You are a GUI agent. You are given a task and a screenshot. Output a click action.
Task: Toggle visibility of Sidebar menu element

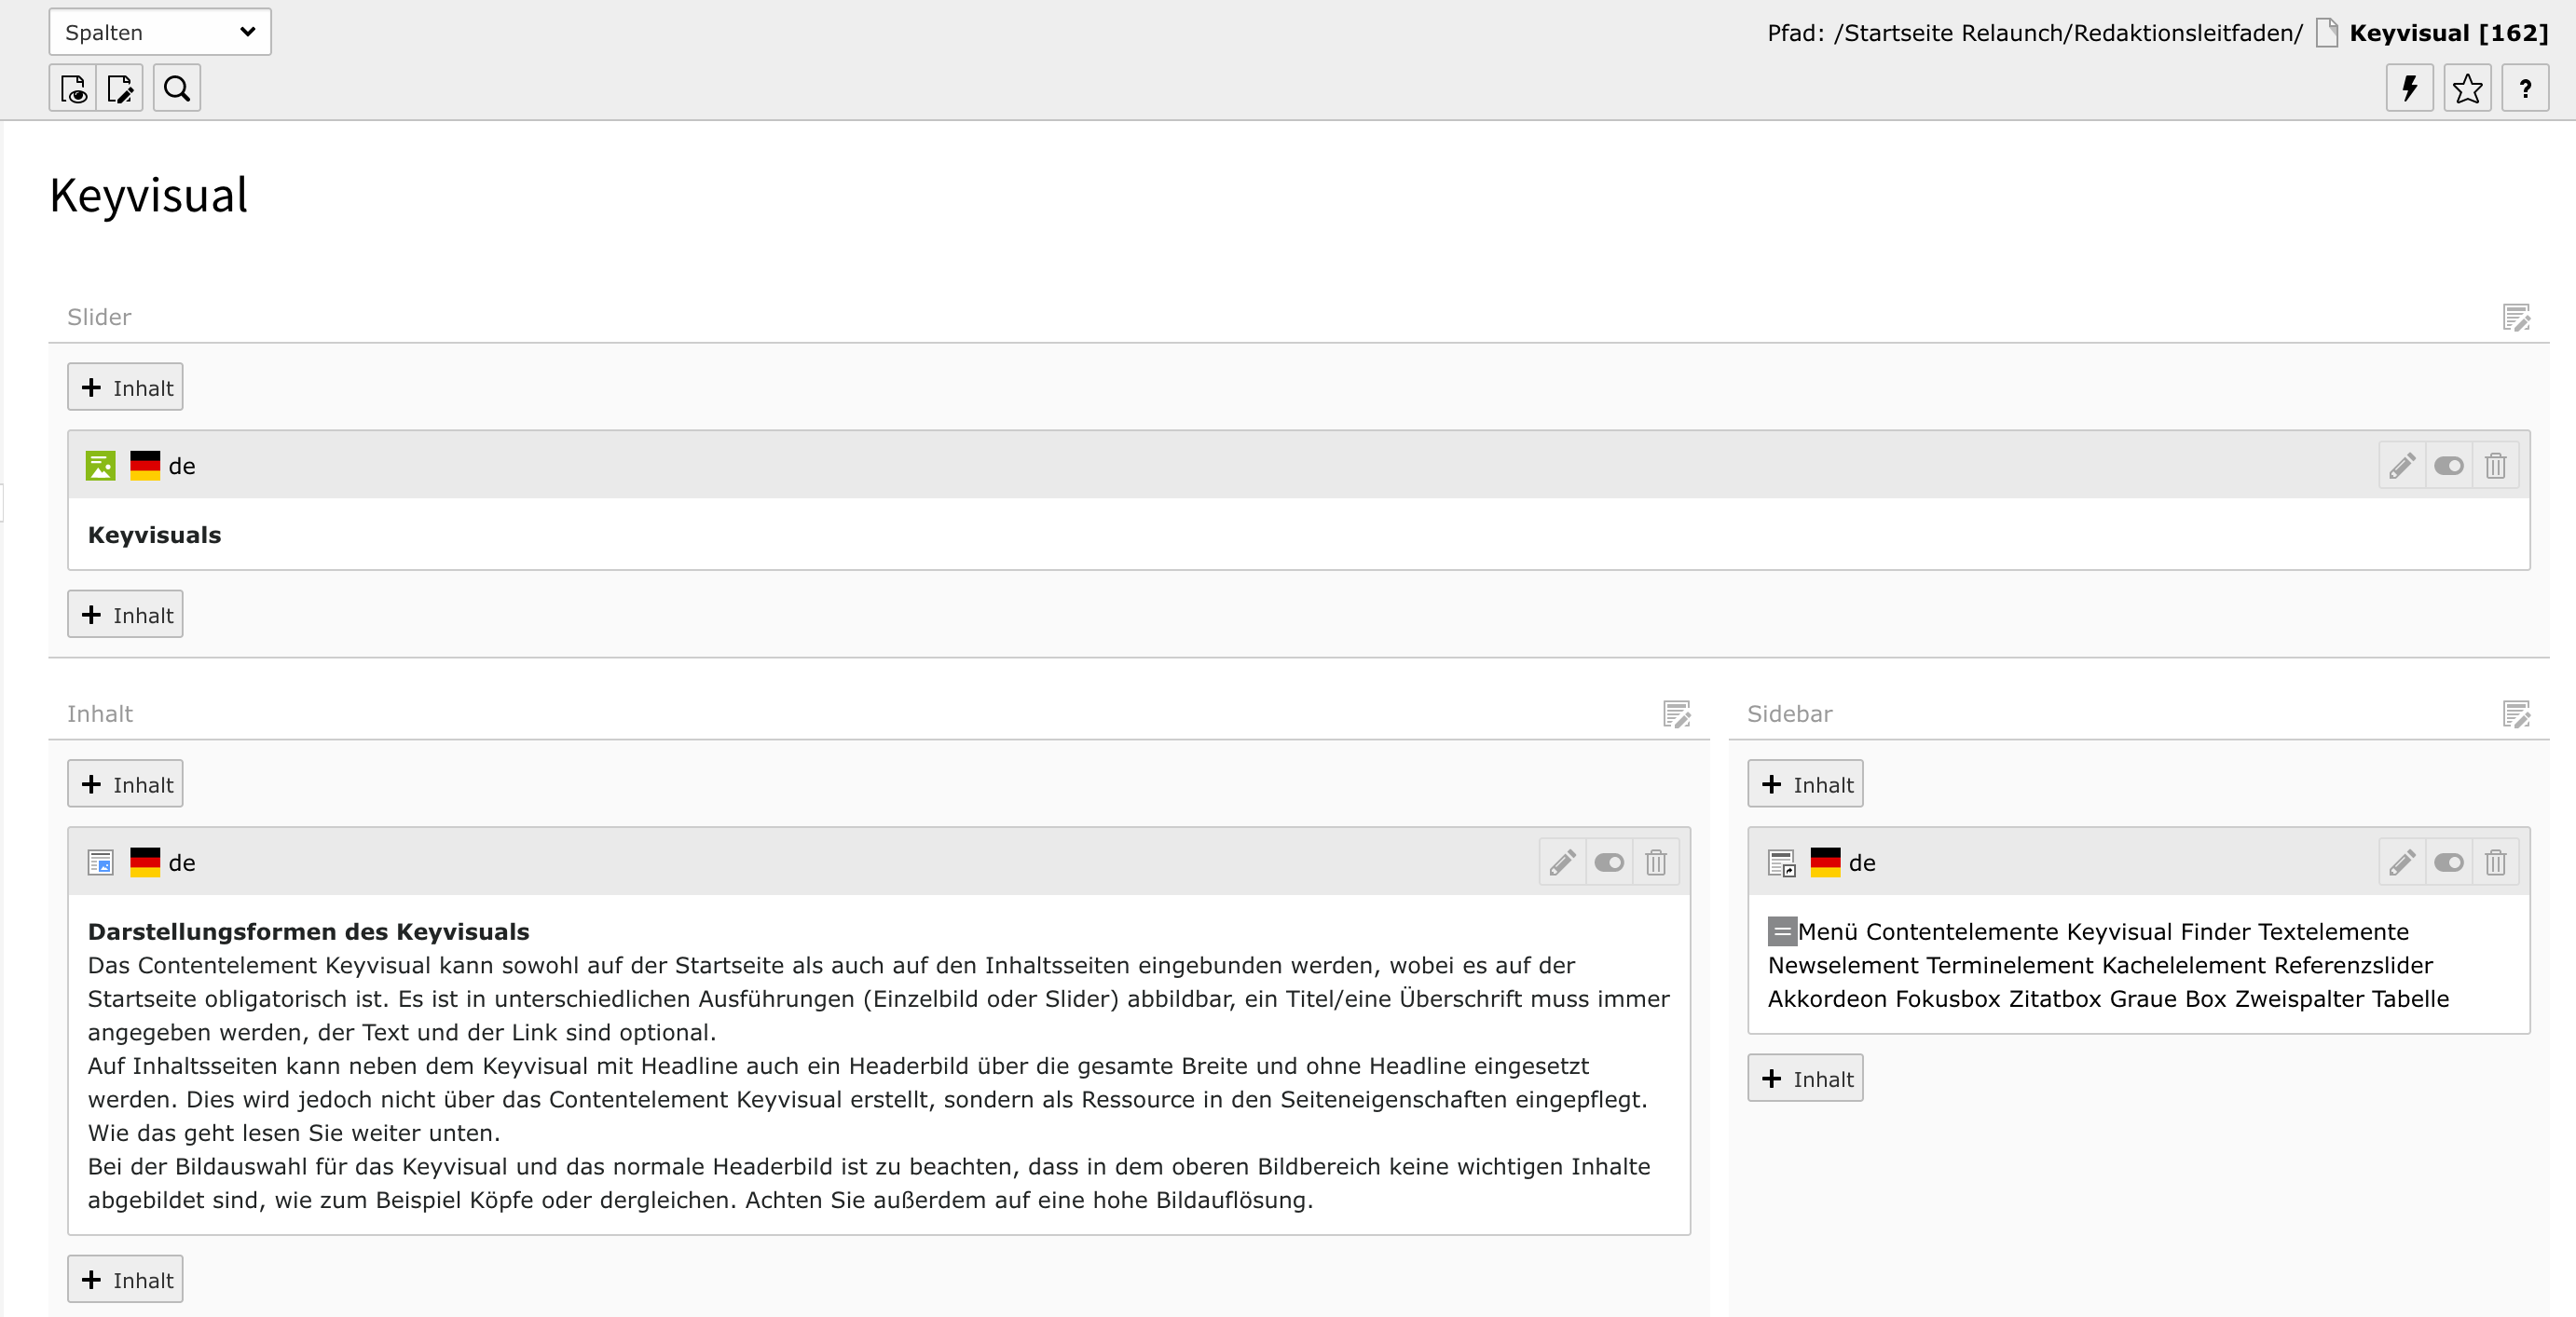pyautogui.click(x=2449, y=862)
